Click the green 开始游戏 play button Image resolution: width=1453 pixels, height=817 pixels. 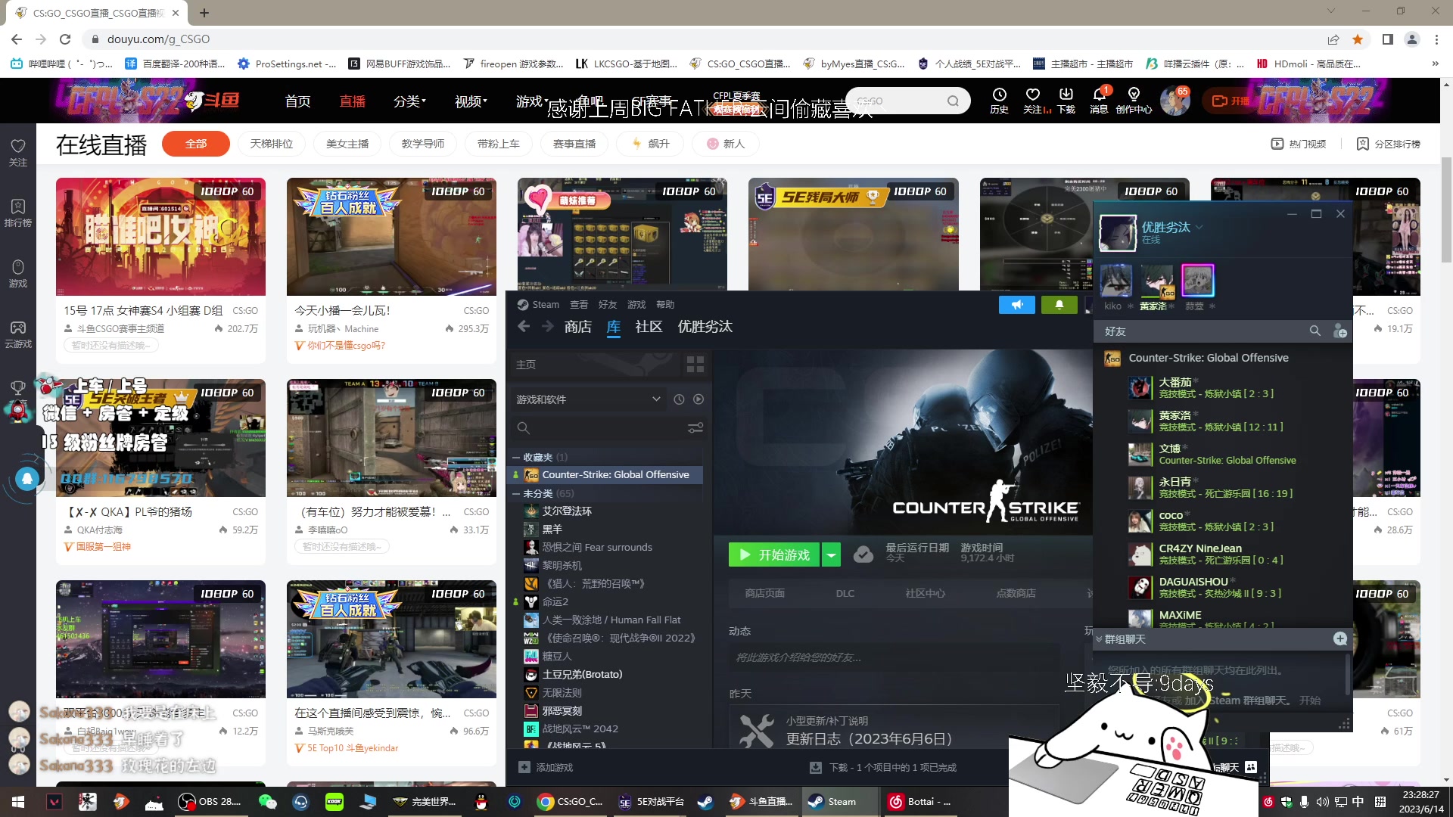[x=774, y=555]
